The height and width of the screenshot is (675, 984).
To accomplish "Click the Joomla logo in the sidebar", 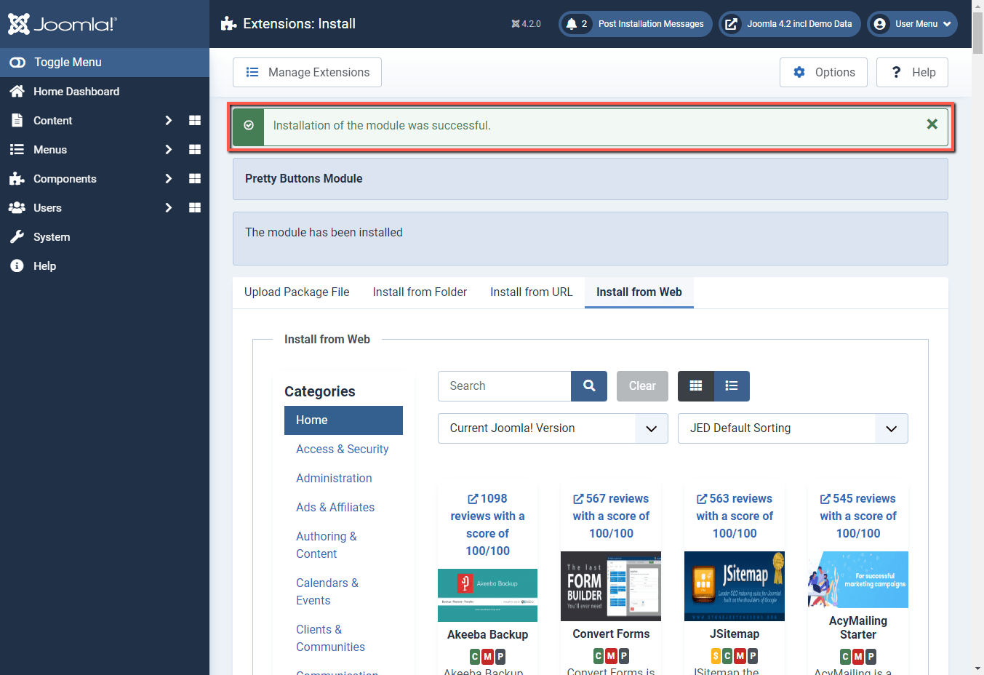I will 62,23.
